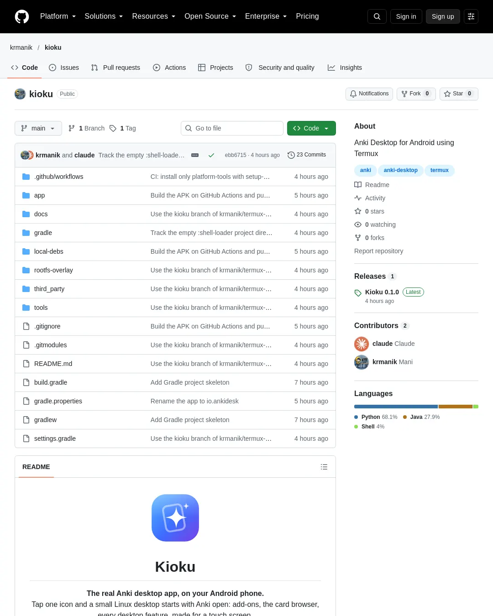The image size is (493, 616).
Task: Open the Activity pulse link
Action: (x=370, y=198)
